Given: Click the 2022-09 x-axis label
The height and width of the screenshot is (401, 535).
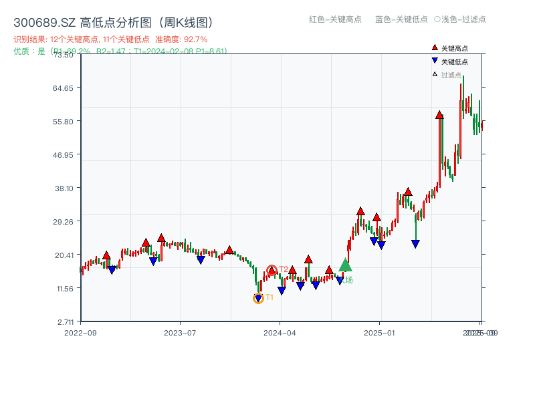Looking at the screenshot, I should [x=80, y=333].
